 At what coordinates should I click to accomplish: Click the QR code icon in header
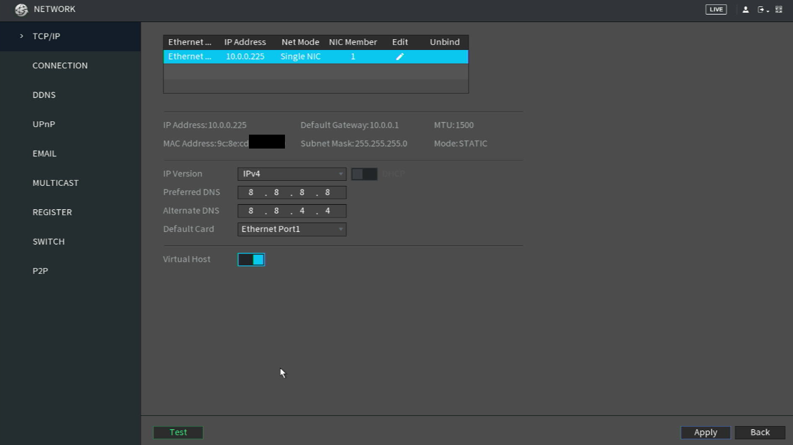coord(779,9)
